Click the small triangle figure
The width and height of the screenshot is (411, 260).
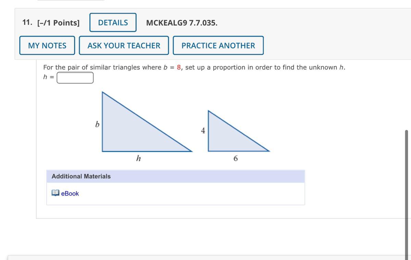[226, 137]
